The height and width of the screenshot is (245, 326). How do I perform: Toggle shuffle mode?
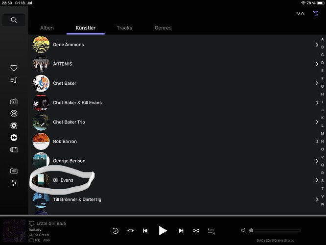(x=196, y=231)
